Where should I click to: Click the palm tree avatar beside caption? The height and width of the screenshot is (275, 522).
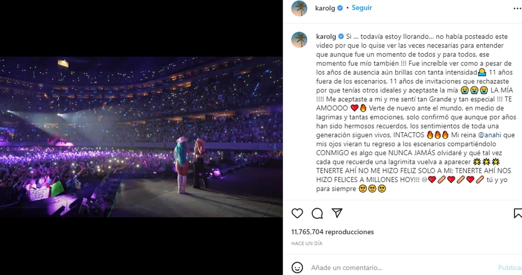[299, 40]
